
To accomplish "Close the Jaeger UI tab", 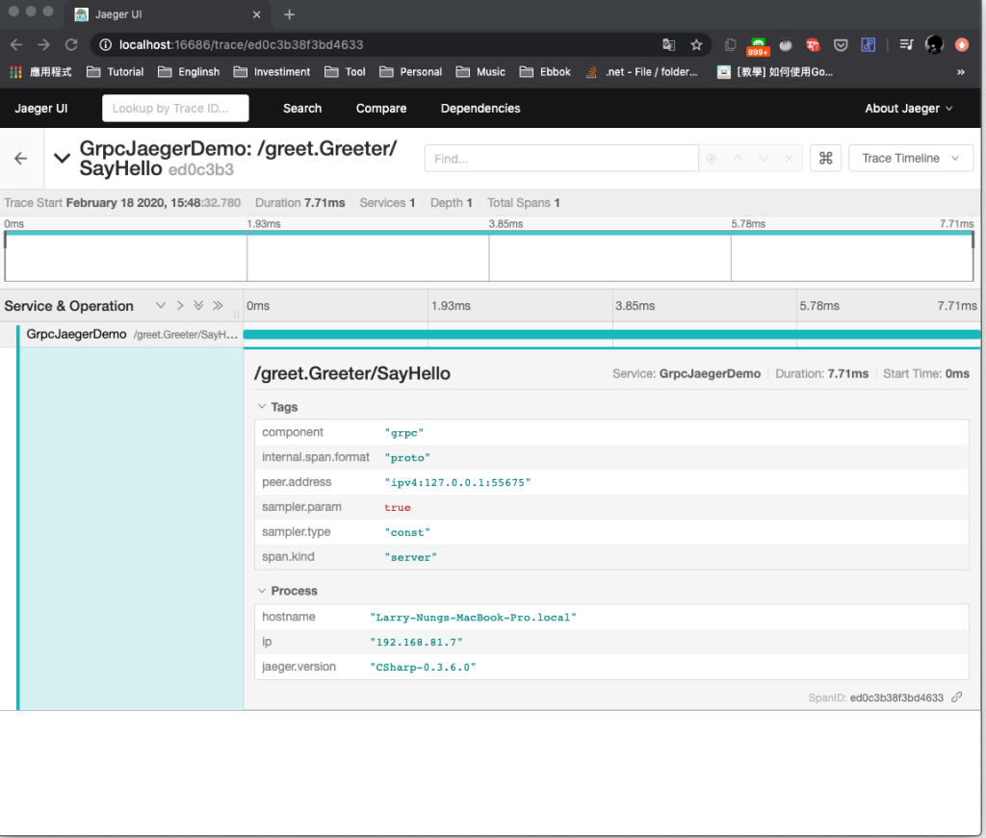I will coord(256,14).
